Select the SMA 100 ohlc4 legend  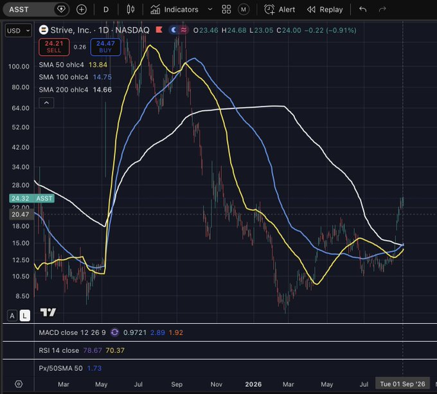(64, 77)
